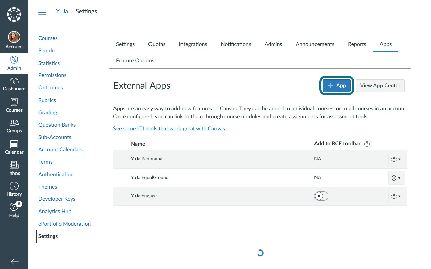Open Statistics in account menu
This screenshot has height=269, width=431.
tap(49, 63)
